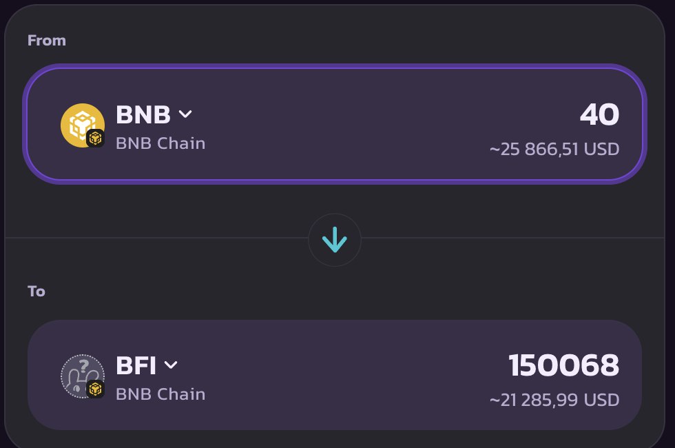675x448 pixels.
Task: Click the From section label
Action: click(x=47, y=41)
